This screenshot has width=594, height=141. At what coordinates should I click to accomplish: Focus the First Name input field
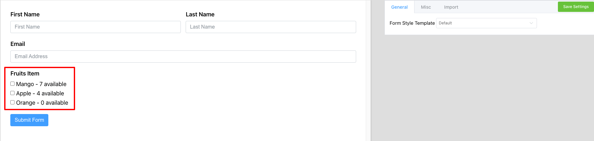(95, 27)
